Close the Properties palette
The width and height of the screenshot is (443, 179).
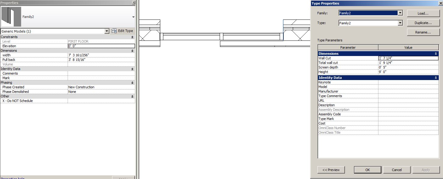(x=133, y=2)
